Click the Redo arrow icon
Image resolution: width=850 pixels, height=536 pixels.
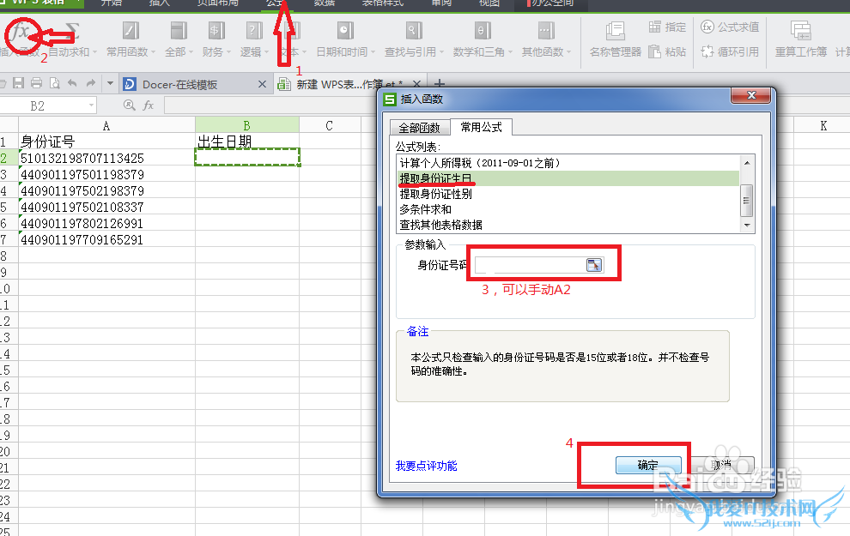click(x=90, y=83)
